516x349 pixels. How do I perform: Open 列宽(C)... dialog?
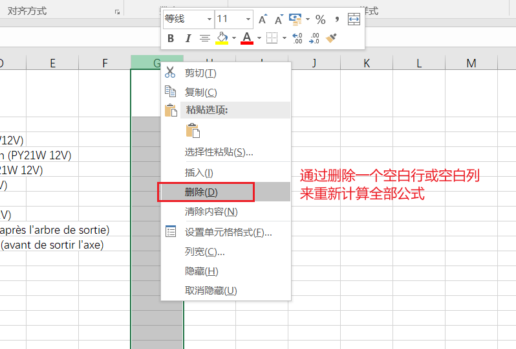pos(226,252)
